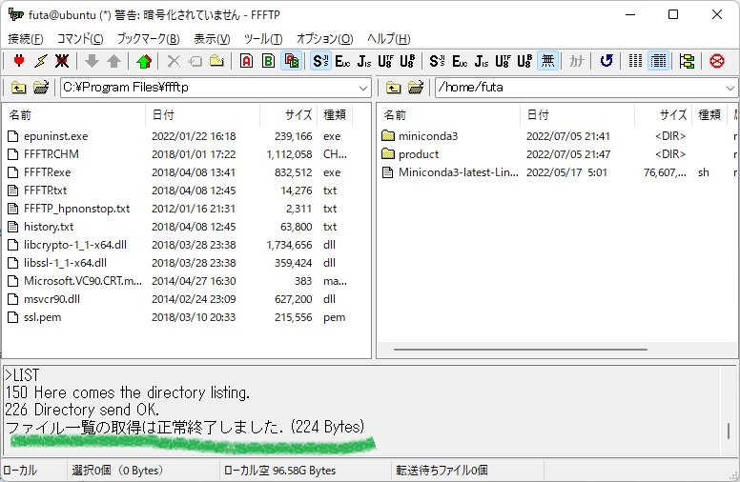Screen dimensions: 740x482
Task: Click the refresh file list icon
Action: click(606, 61)
